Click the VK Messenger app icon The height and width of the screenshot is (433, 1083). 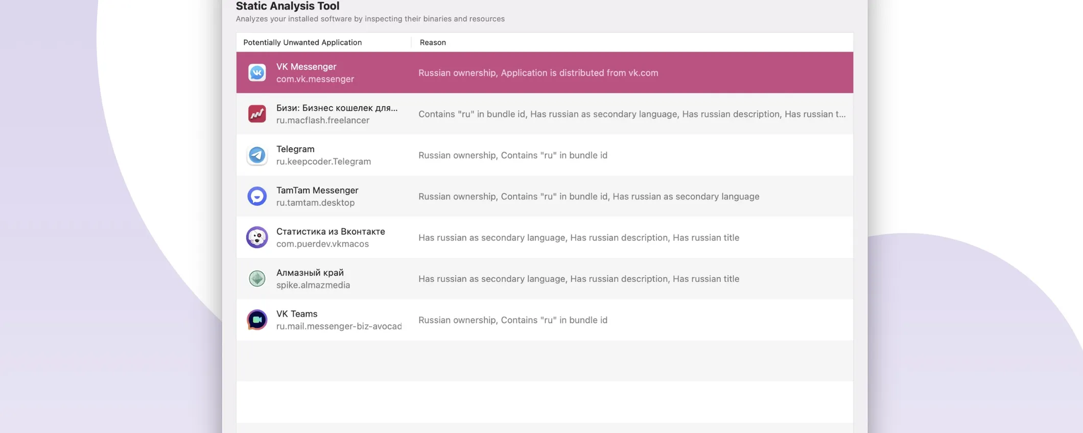tap(257, 73)
